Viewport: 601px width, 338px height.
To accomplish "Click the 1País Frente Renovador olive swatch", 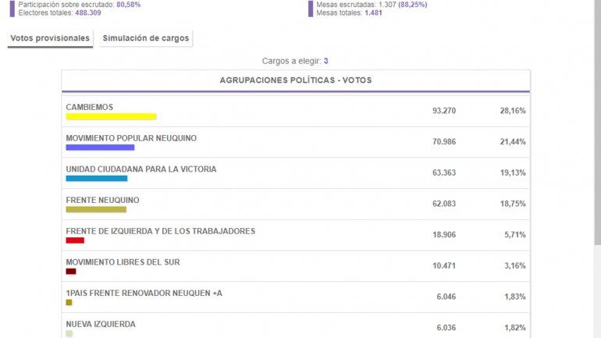I will pos(69,302).
